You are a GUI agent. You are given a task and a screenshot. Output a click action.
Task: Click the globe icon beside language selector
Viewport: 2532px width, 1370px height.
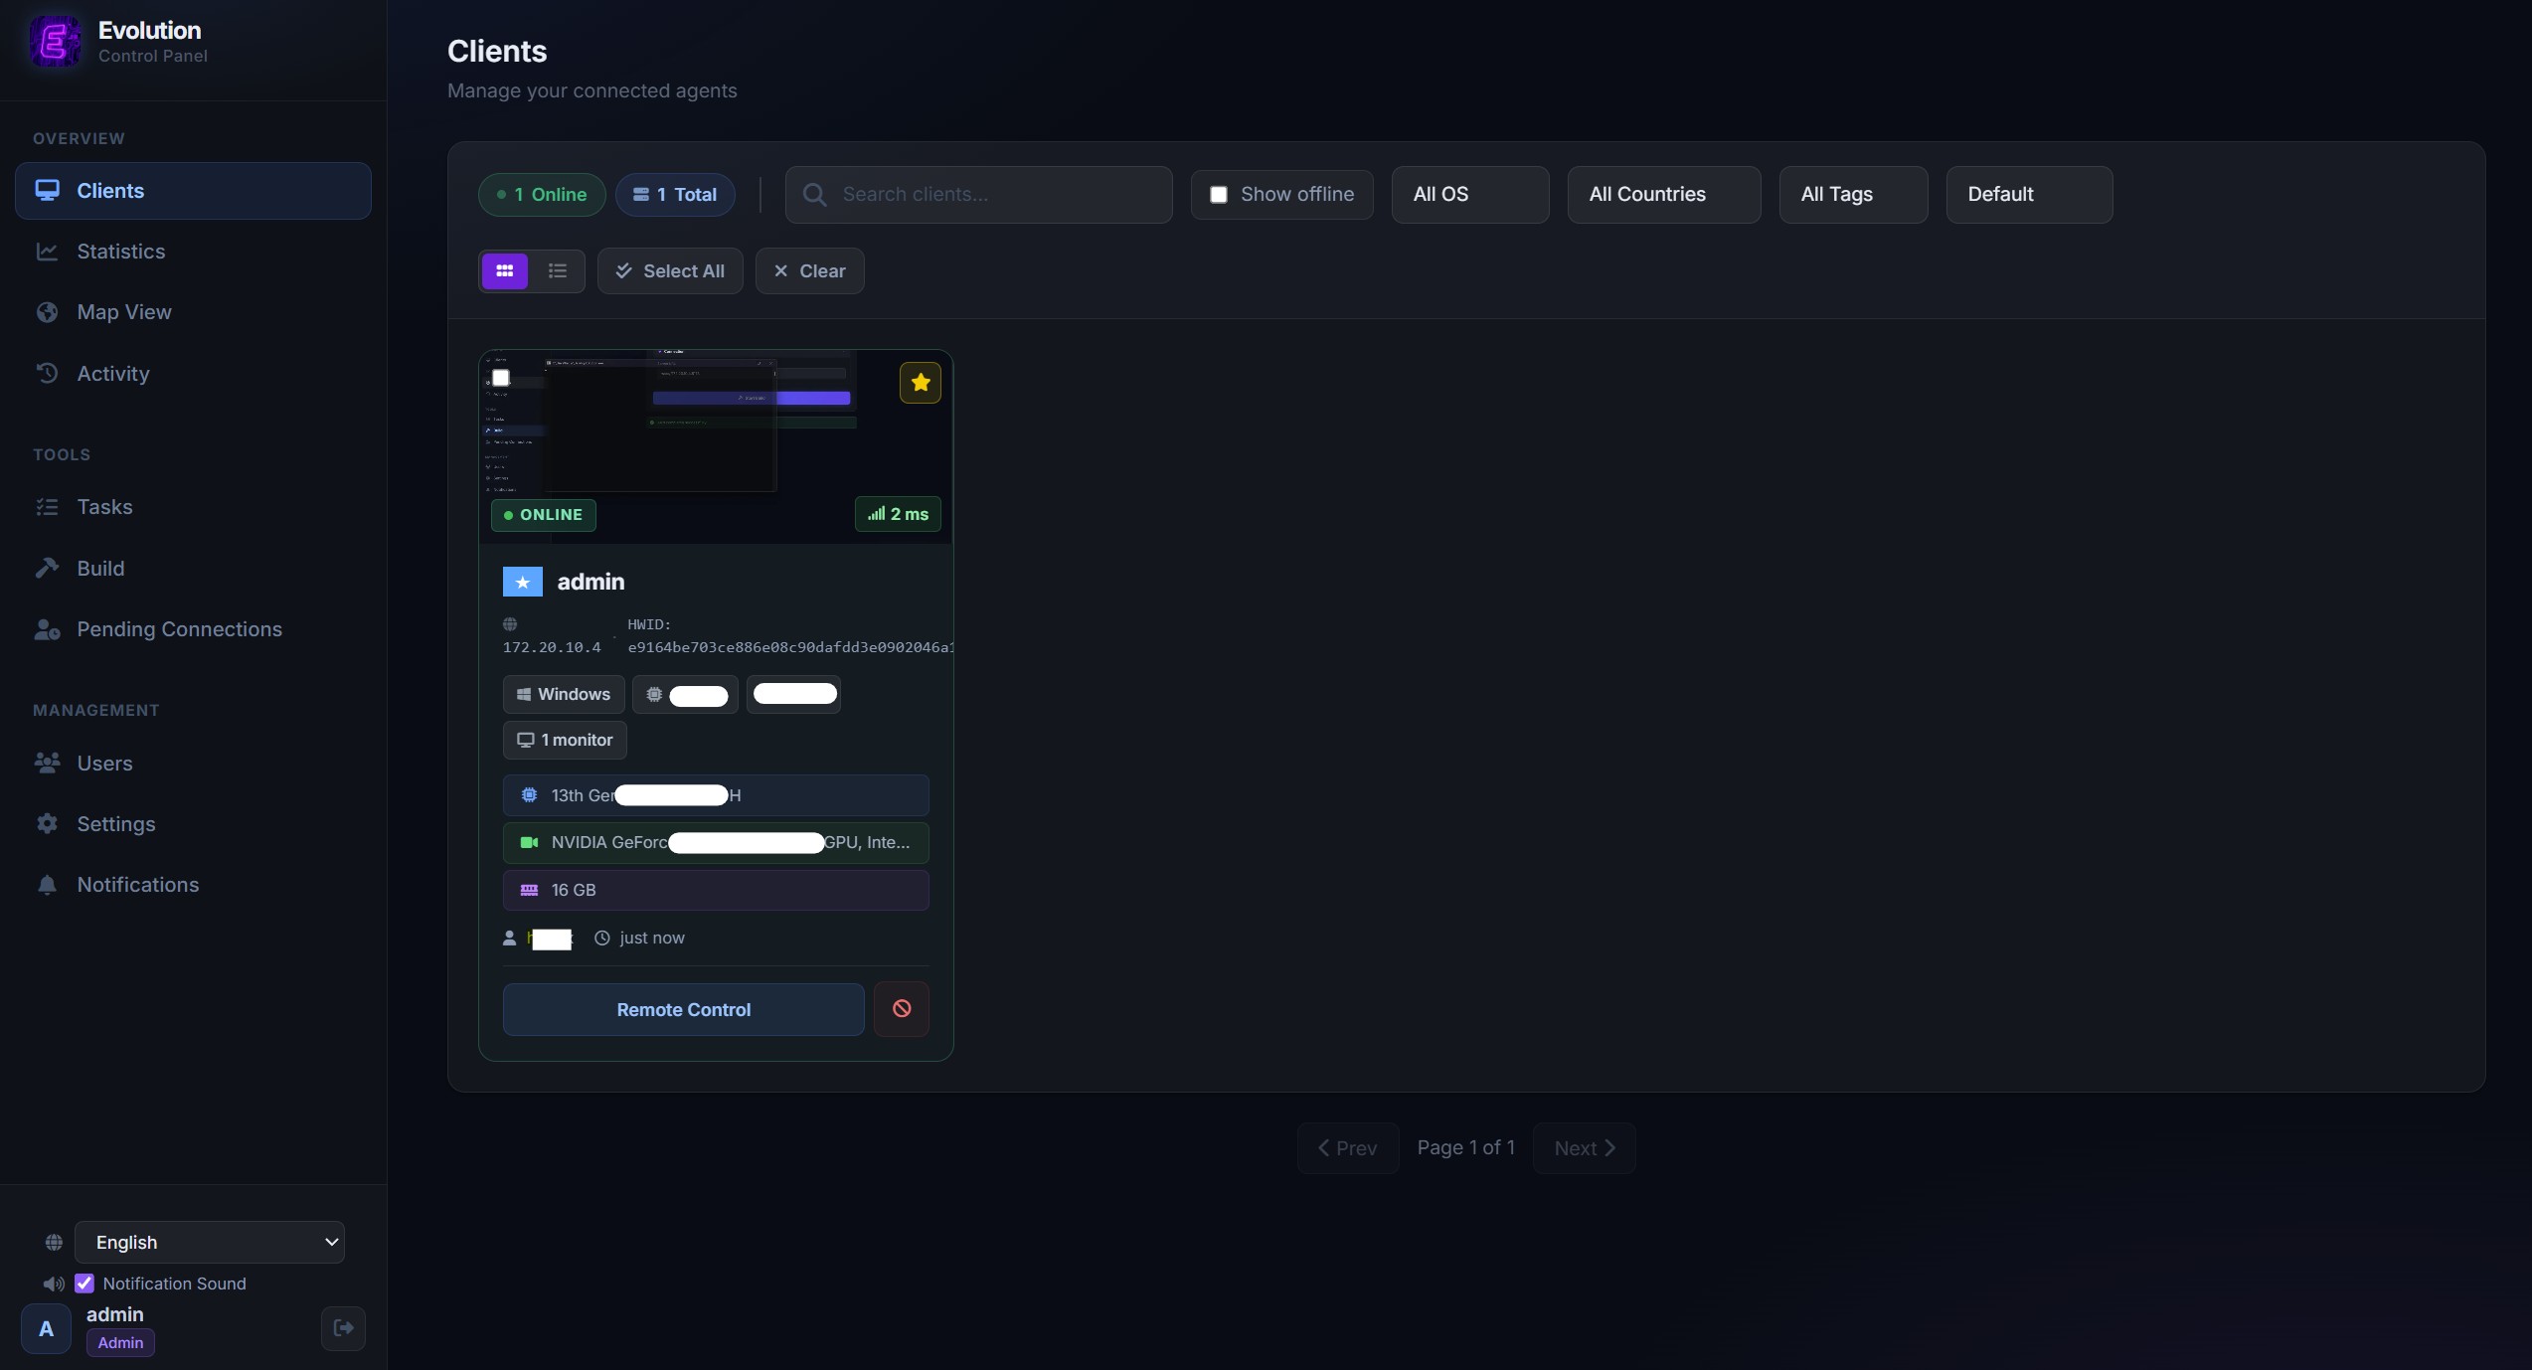(54, 1243)
